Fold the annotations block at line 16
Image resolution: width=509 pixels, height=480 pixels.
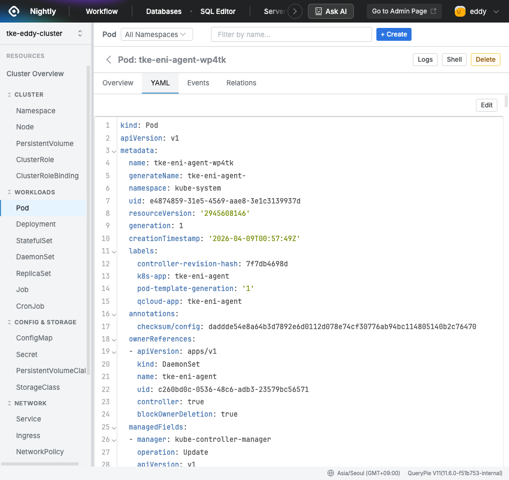(114, 315)
